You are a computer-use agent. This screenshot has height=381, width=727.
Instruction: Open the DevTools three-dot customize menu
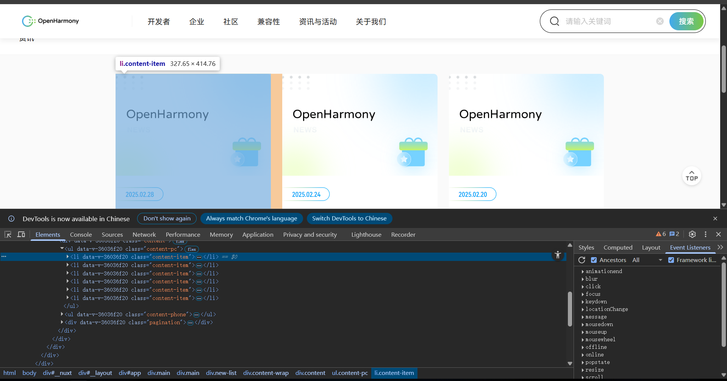[x=705, y=234]
